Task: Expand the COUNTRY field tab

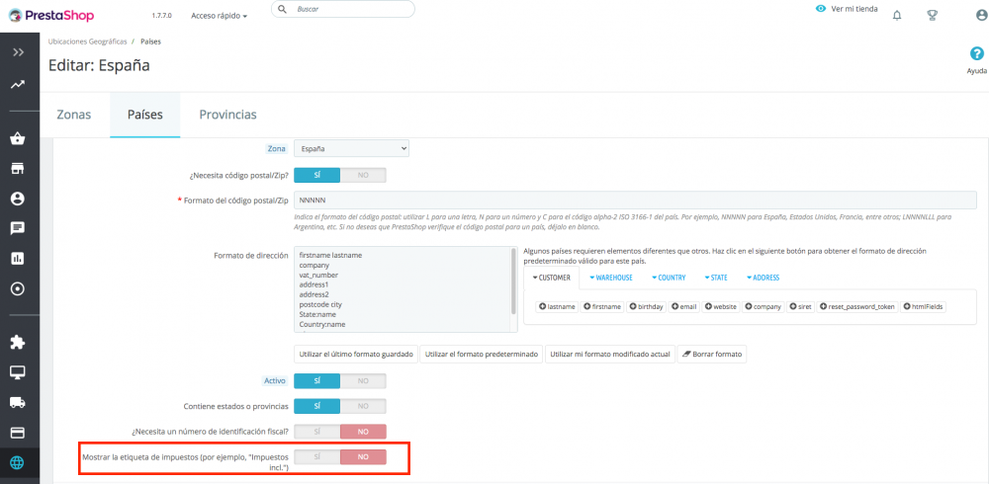Action: pyautogui.click(x=668, y=278)
